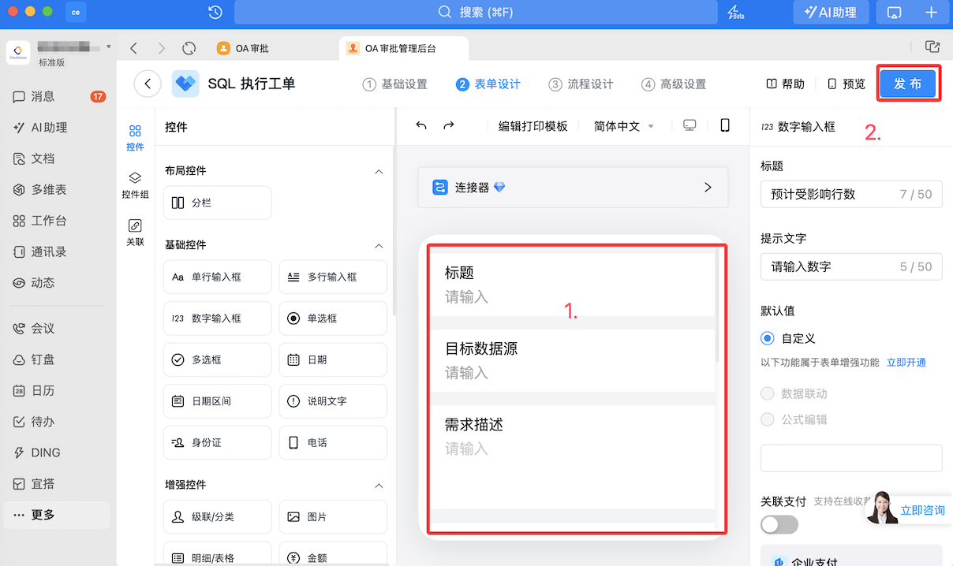Select the 数据联动 radio option
Image resolution: width=953 pixels, height=566 pixels.
click(768, 393)
